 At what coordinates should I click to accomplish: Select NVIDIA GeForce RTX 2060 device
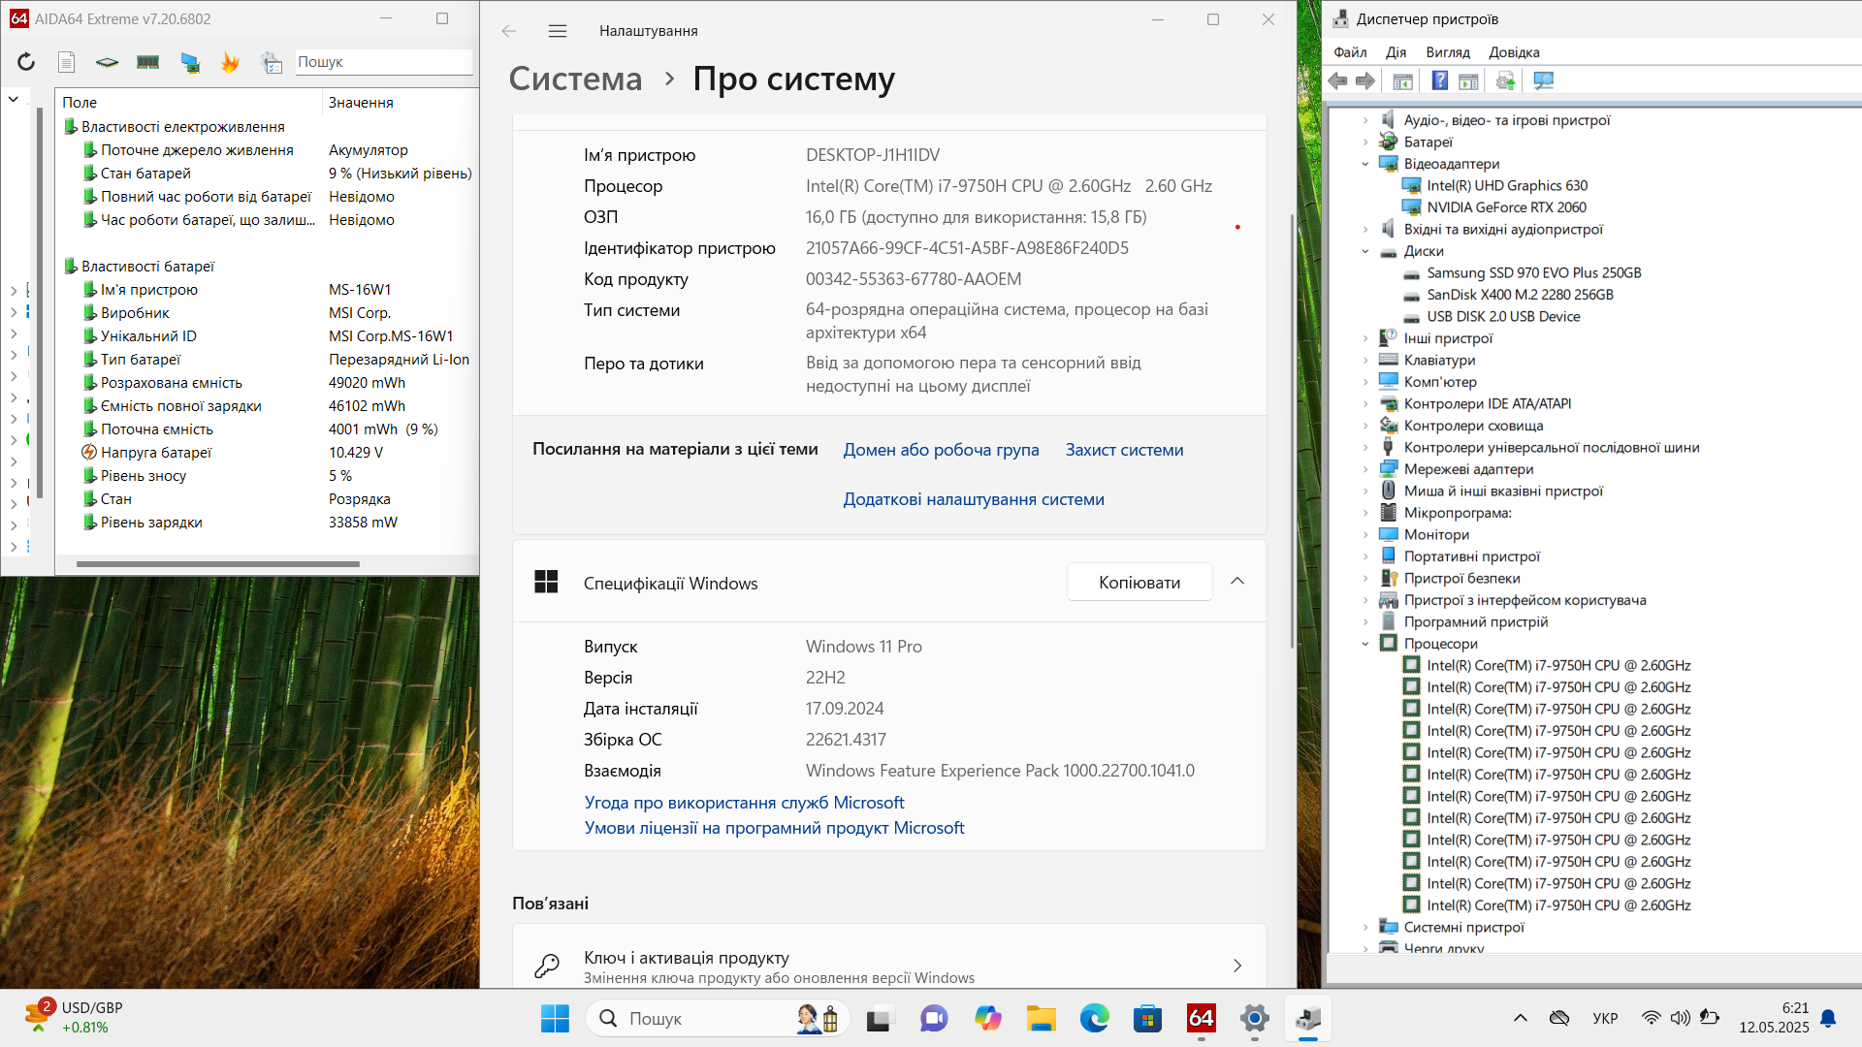[x=1506, y=207]
